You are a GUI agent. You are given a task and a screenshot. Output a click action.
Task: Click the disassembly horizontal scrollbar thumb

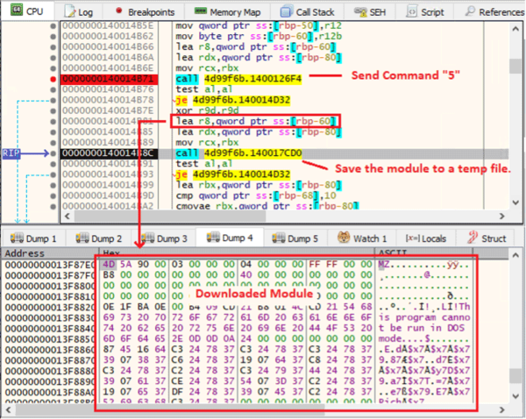[170, 217]
